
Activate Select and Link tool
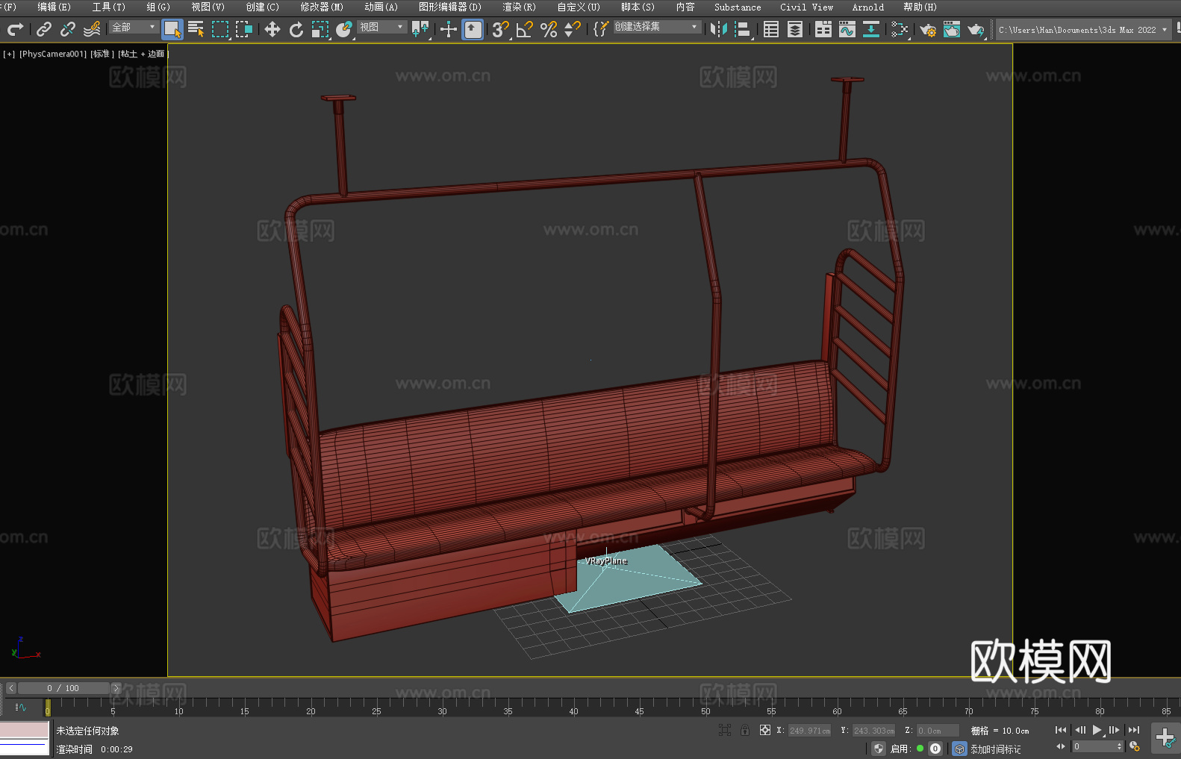[x=44, y=29]
